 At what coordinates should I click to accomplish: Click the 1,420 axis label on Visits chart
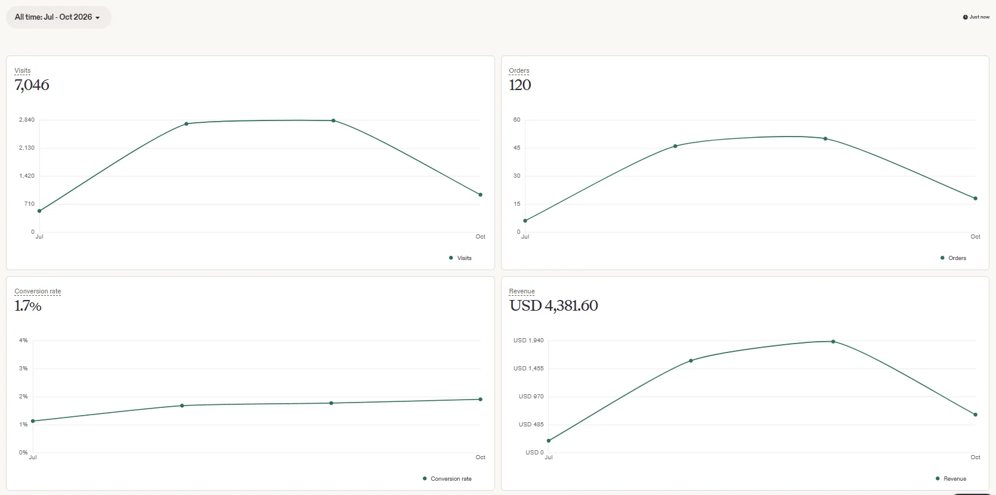pyautogui.click(x=27, y=176)
